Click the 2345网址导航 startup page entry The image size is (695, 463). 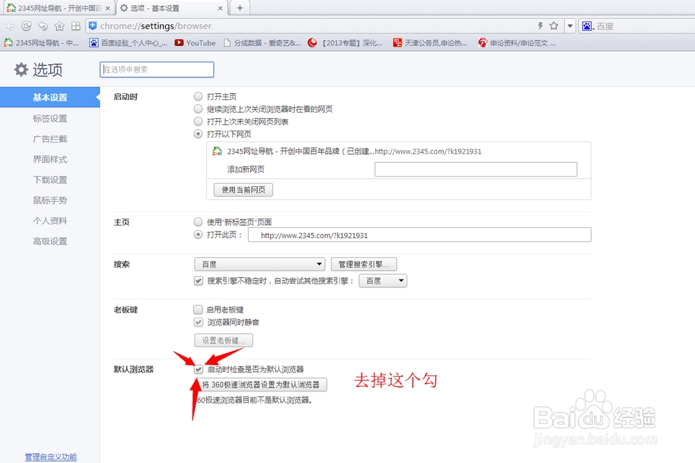[x=399, y=152]
